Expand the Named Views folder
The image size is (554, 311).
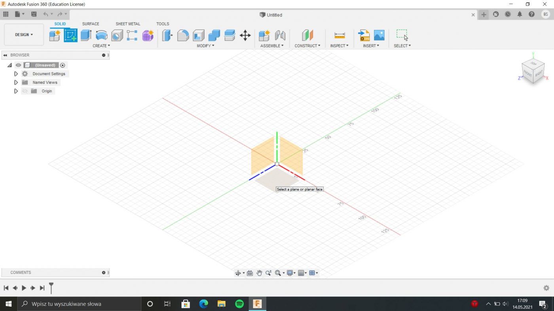coord(16,82)
